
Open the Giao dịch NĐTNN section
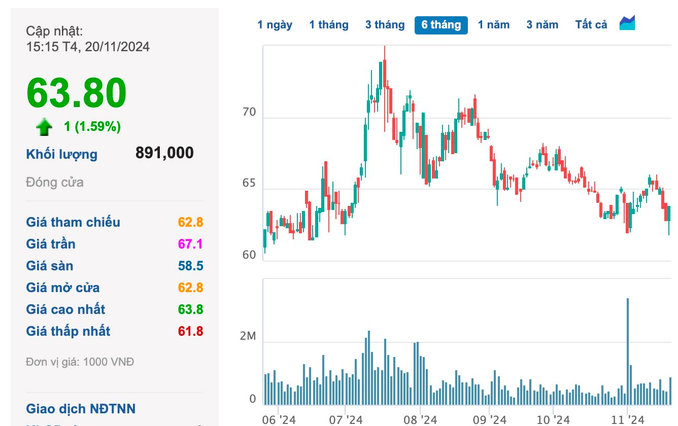click(x=81, y=409)
